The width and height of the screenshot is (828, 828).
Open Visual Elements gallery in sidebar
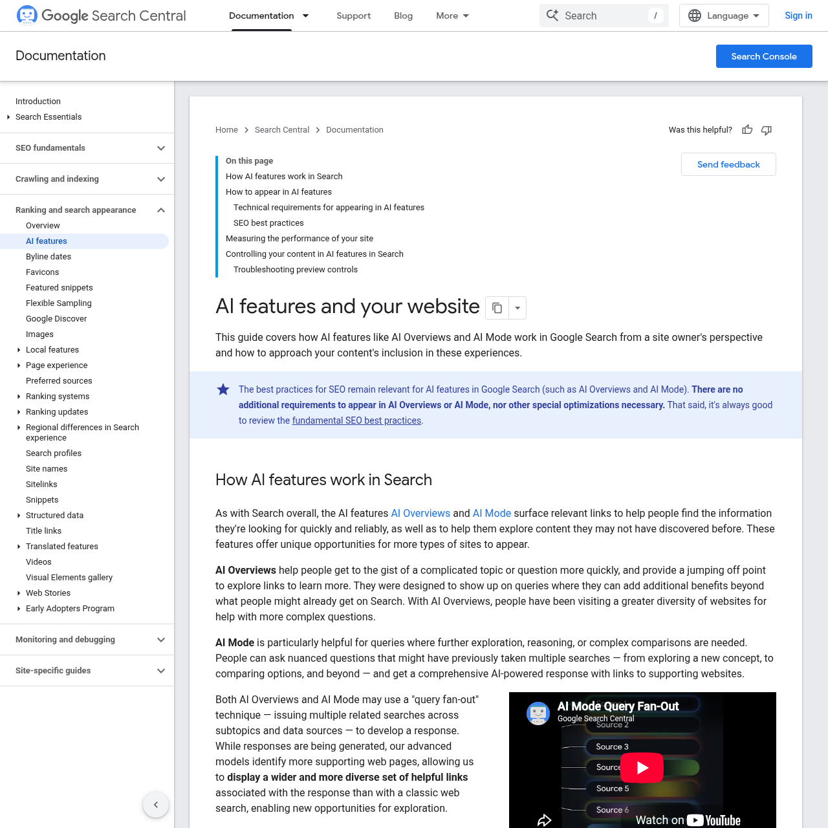[x=69, y=578]
